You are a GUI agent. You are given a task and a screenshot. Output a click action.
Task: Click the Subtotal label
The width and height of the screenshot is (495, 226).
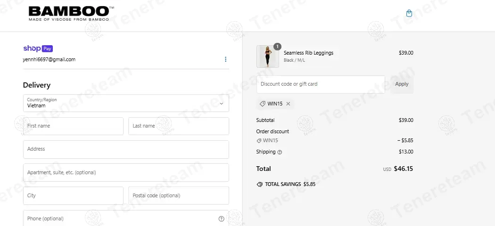[x=265, y=121]
